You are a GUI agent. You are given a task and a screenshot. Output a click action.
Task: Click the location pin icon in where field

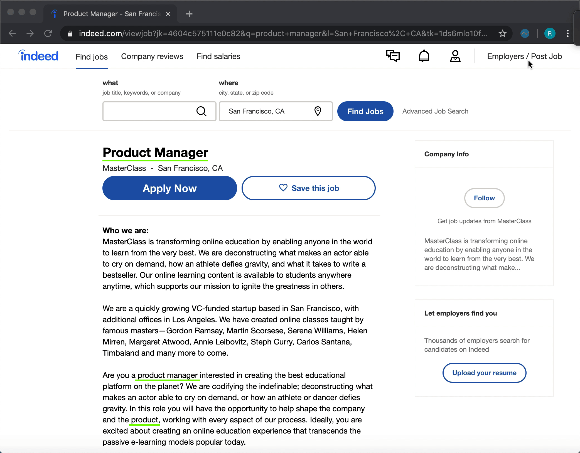318,111
